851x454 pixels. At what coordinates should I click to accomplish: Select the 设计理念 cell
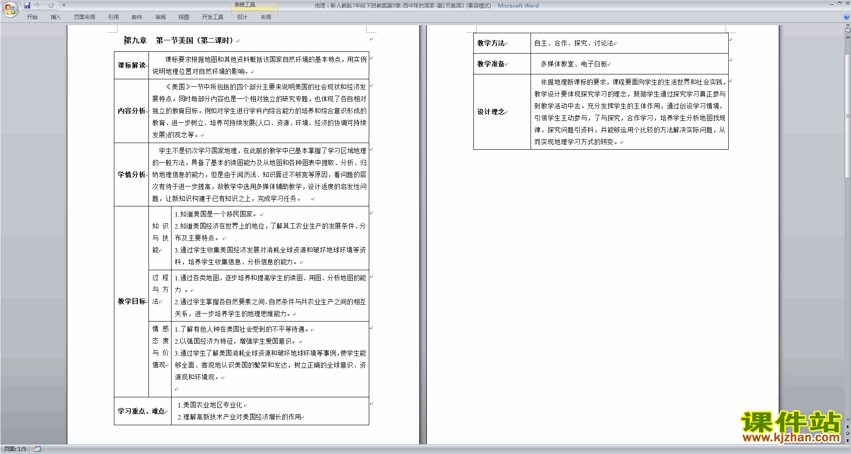502,112
